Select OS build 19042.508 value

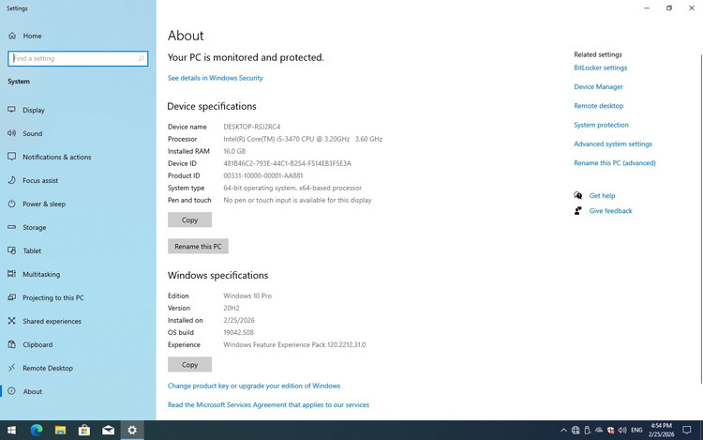[x=238, y=333]
